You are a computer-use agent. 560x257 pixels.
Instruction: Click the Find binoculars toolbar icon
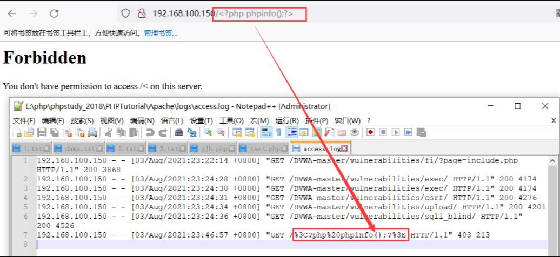click(x=178, y=132)
